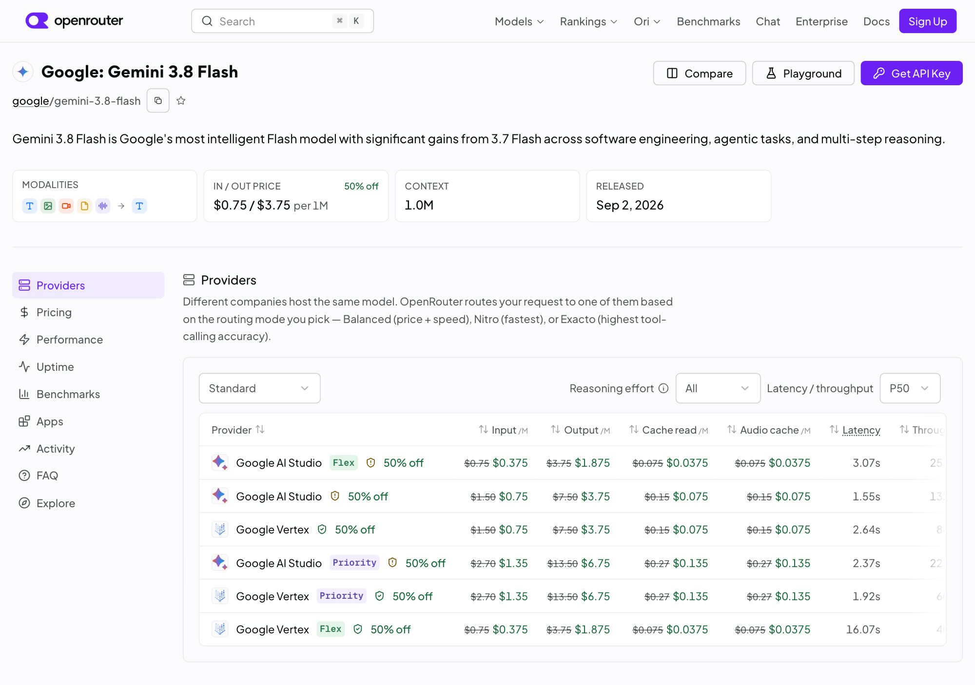The height and width of the screenshot is (685, 975).
Task: Click shield icon in Google Vertex Priority row
Action: pyautogui.click(x=380, y=596)
